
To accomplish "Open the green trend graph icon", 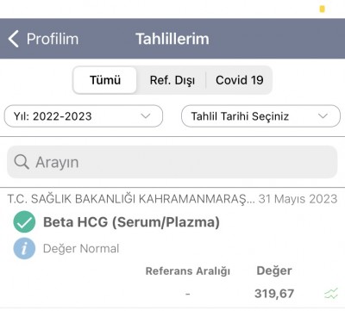I will point(331,294).
